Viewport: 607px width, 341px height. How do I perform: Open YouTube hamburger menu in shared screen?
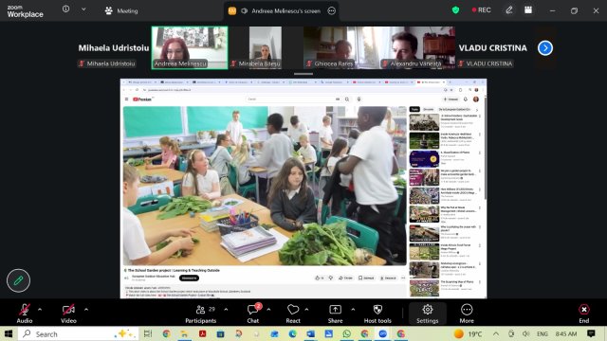pos(126,99)
